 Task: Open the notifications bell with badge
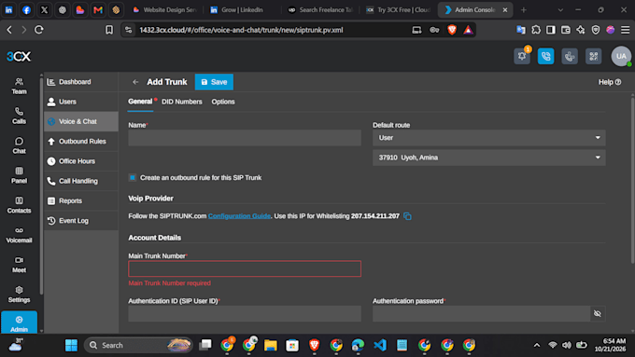pyautogui.click(x=522, y=56)
